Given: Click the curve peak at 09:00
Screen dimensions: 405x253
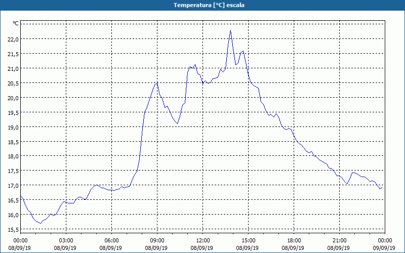Looking at the screenshot, I should [157, 83].
